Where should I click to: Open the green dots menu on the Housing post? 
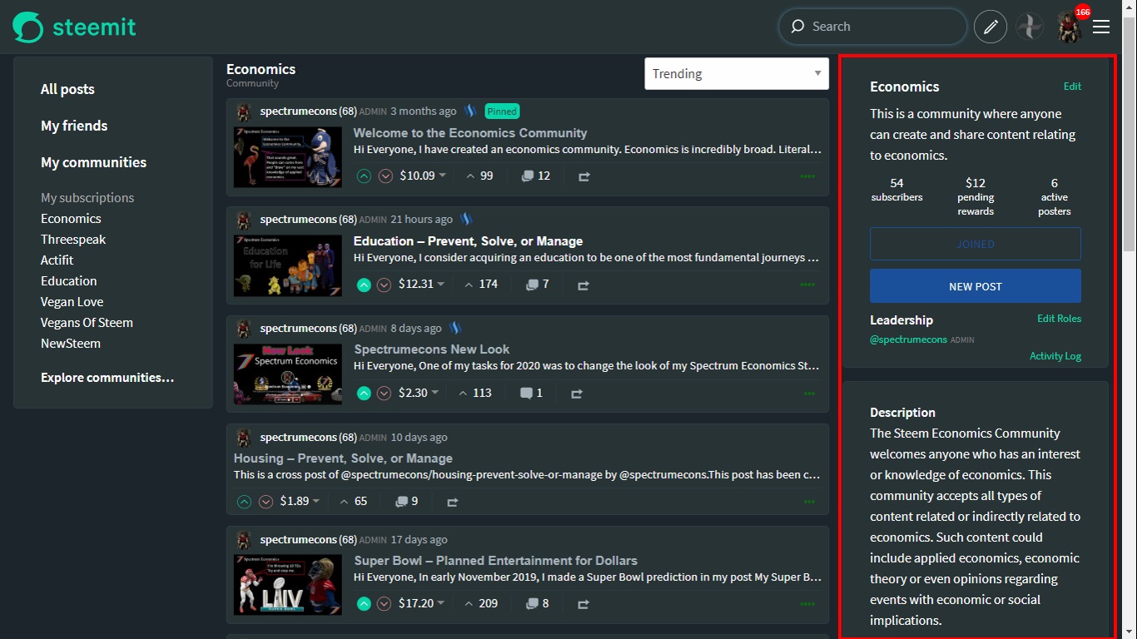(x=807, y=502)
